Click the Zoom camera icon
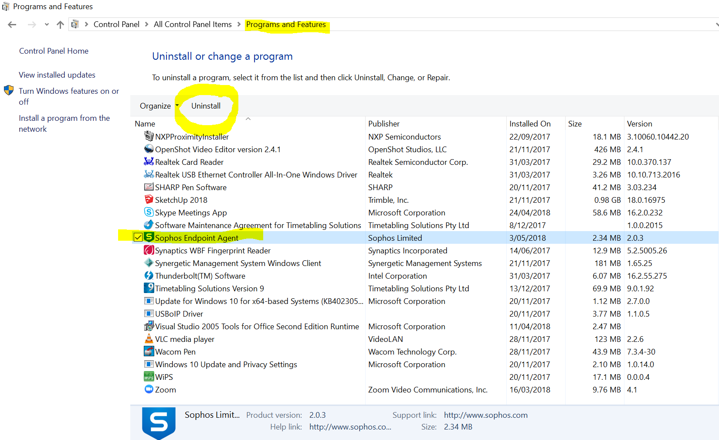 click(149, 389)
